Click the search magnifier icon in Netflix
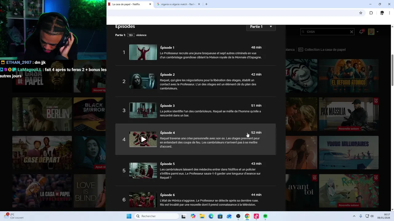Image resolution: width=394 pixels, height=221 pixels. coord(303,32)
